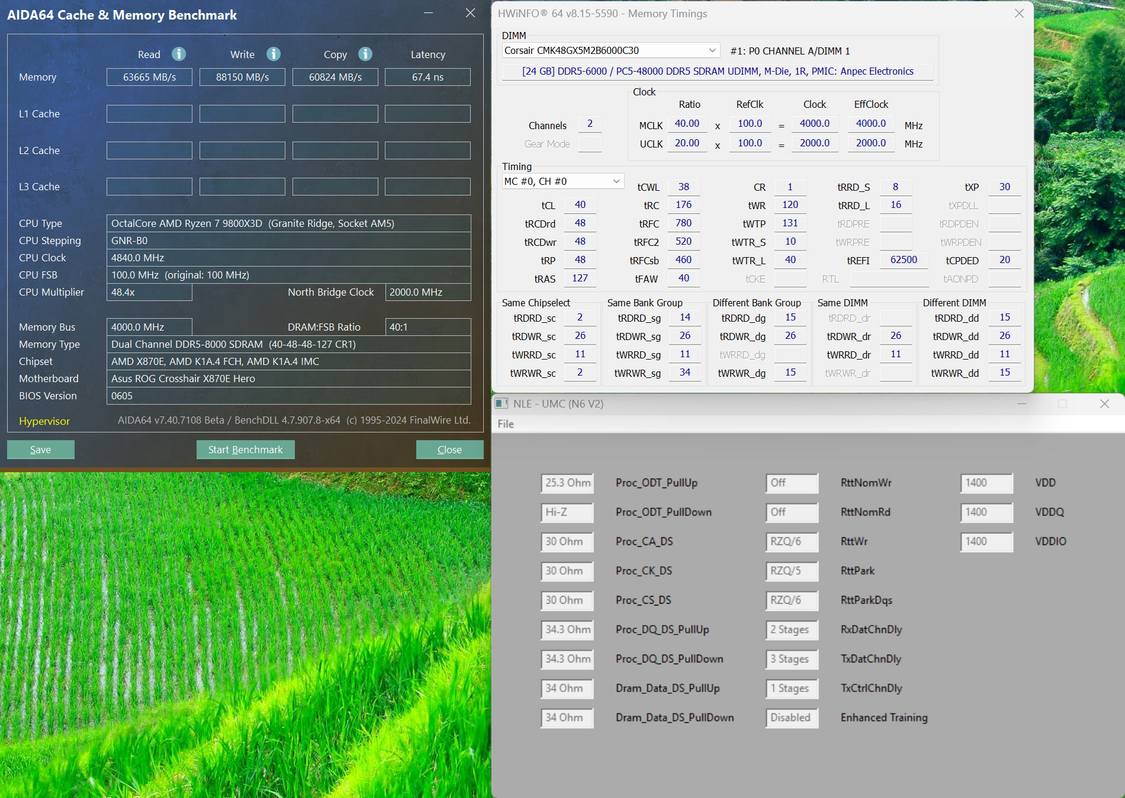Viewport: 1125px width, 798px height.
Task: Click the VDDIO 1400 voltage field
Action: (x=986, y=541)
